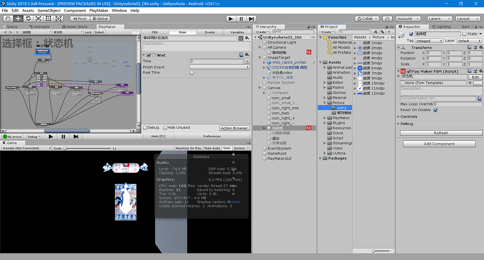
Task: Open the Layout dropdown
Action: (x=468, y=19)
